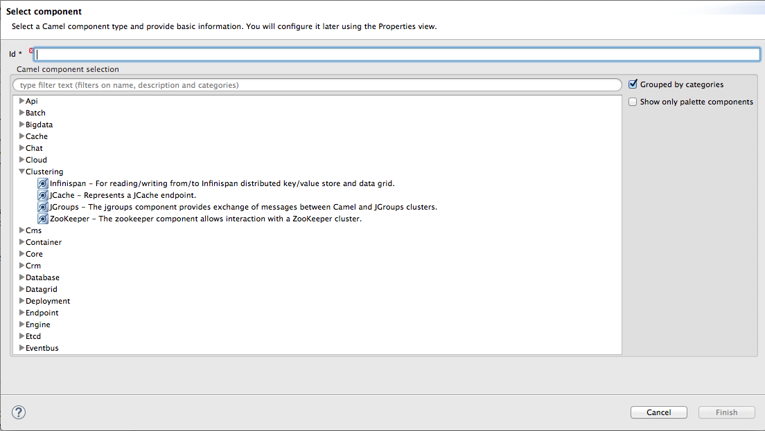
Task: Click the JGroups component icon
Action: pyautogui.click(x=43, y=207)
